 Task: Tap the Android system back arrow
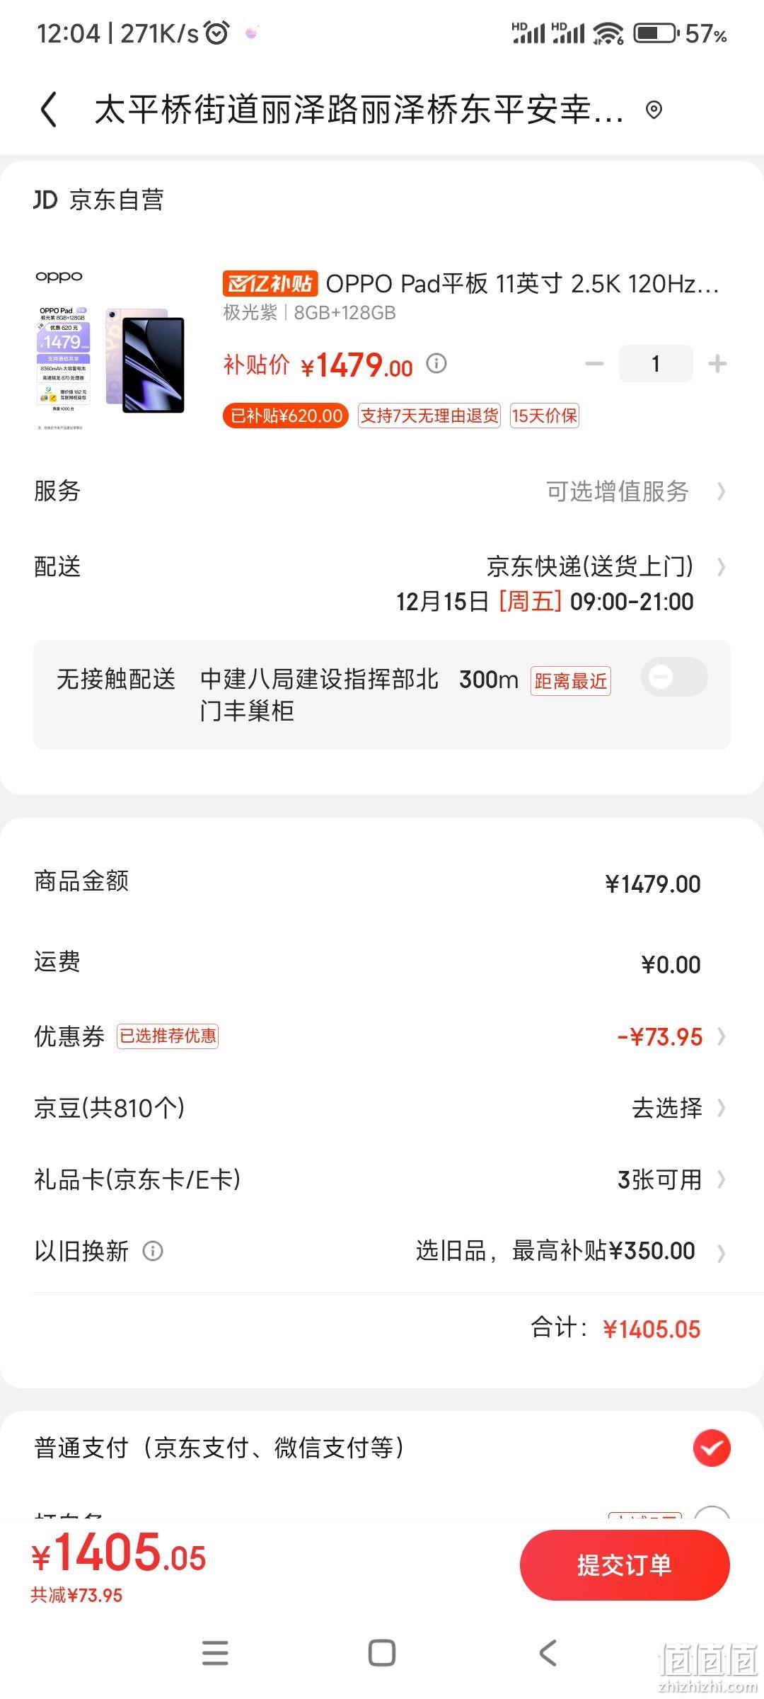[x=548, y=1653]
